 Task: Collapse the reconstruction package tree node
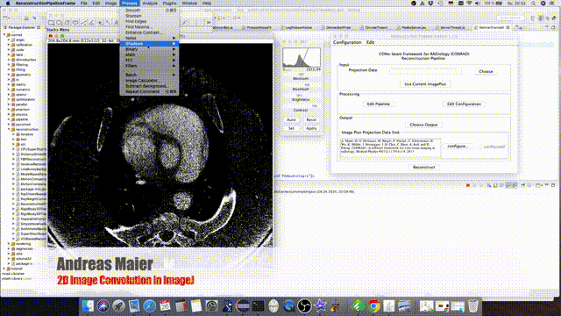tap(9, 129)
